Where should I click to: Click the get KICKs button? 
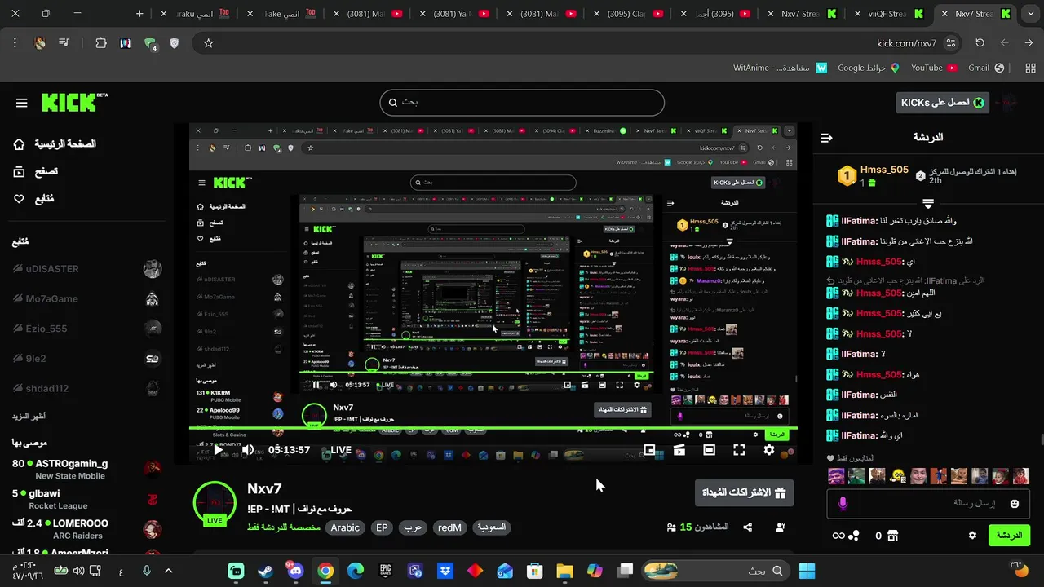942,103
